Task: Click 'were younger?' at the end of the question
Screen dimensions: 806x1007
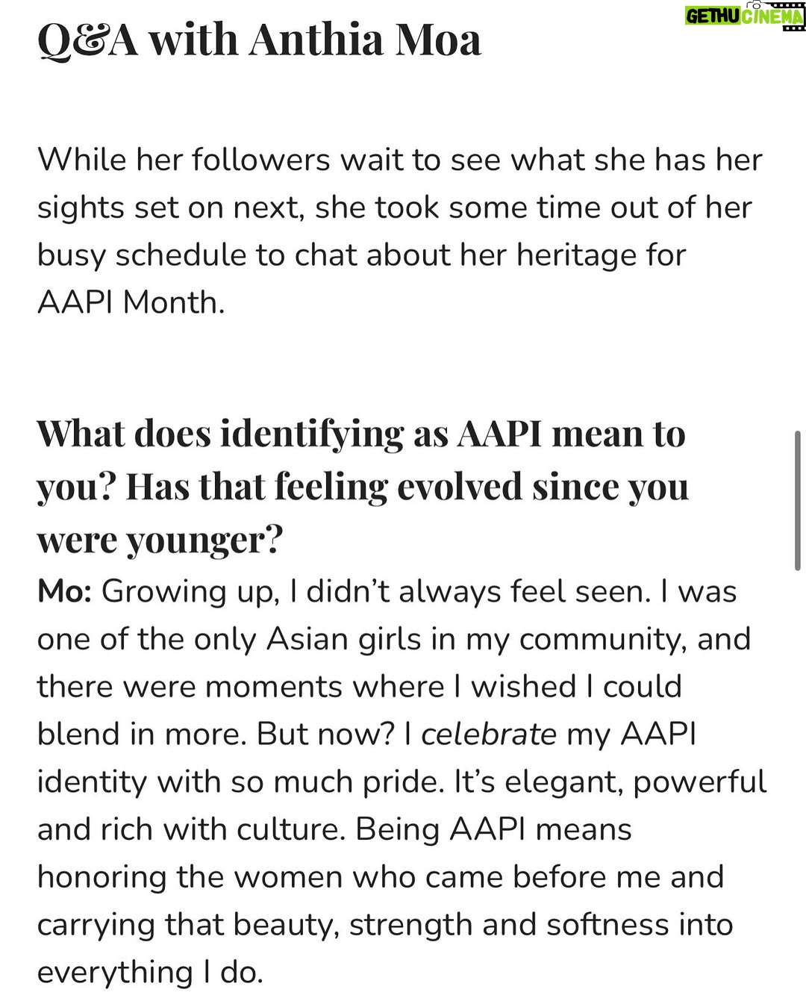Action: [160, 540]
